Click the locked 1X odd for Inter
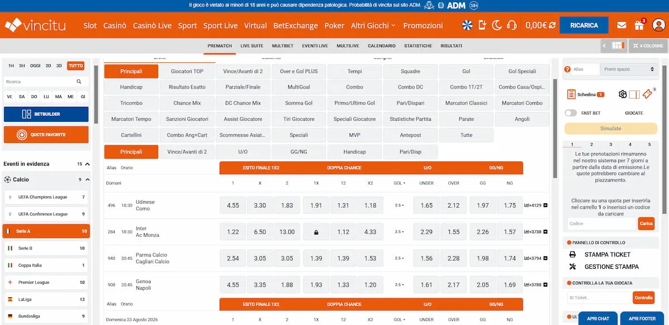Viewport: 669px width, 325px height. click(x=316, y=232)
